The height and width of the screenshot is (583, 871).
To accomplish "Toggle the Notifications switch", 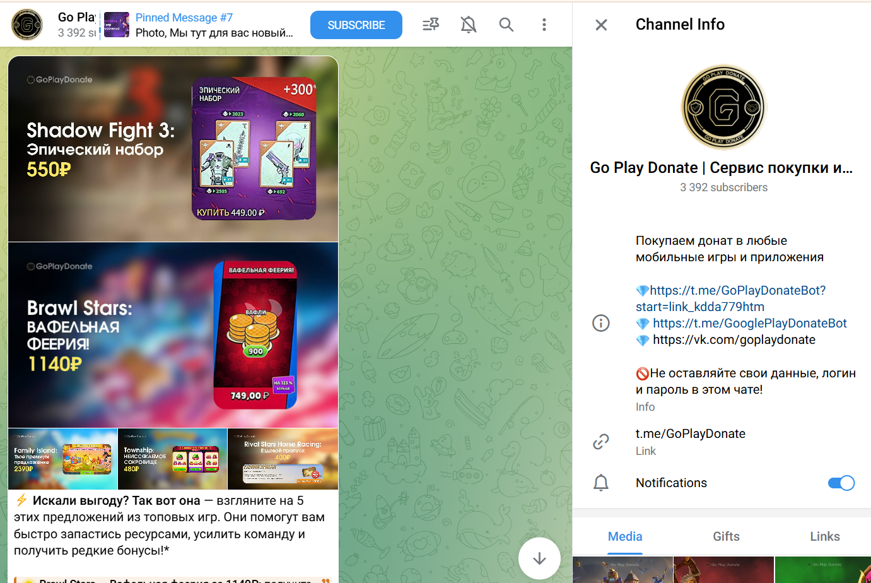I will pyautogui.click(x=841, y=483).
